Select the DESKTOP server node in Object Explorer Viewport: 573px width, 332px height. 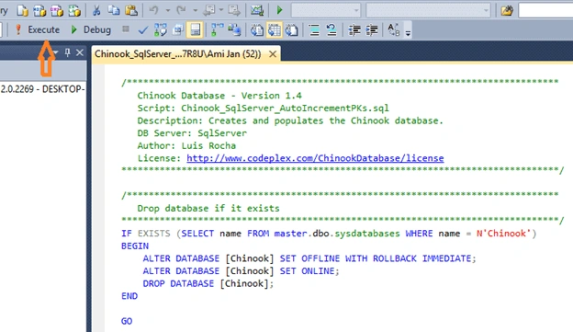click(x=42, y=89)
